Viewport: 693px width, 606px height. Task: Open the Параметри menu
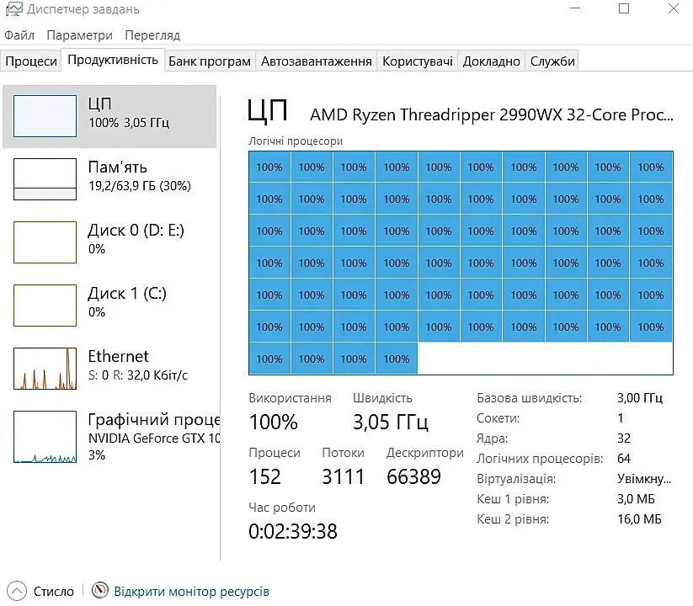click(x=79, y=35)
